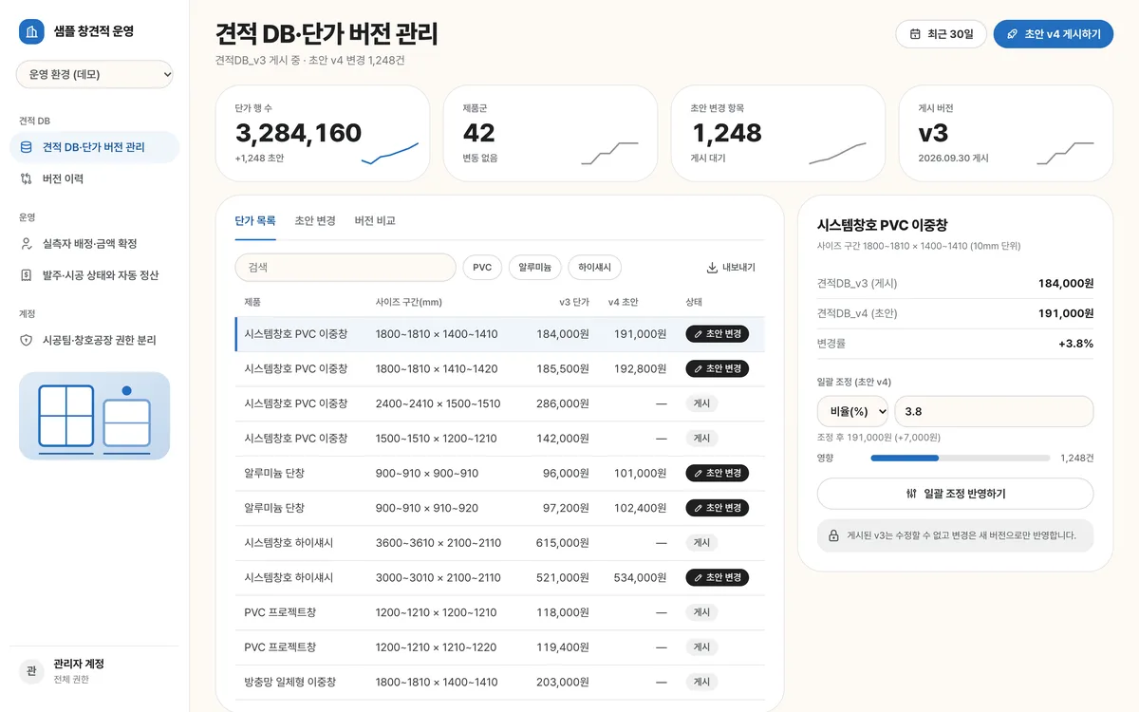Click 게시 badge in 2400~2410 × 1500~1510 row
This screenshot has width=1139, height=712.
coord(701,403)
